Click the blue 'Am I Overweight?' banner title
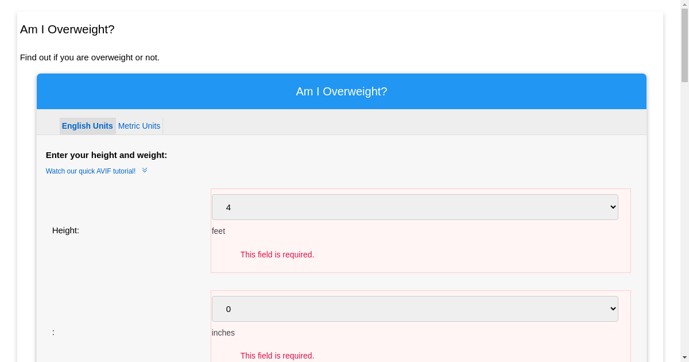 pyautogui.click(x=341, y=91)
